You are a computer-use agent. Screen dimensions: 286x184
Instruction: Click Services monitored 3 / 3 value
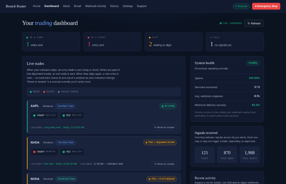click(x=257, y=87)
